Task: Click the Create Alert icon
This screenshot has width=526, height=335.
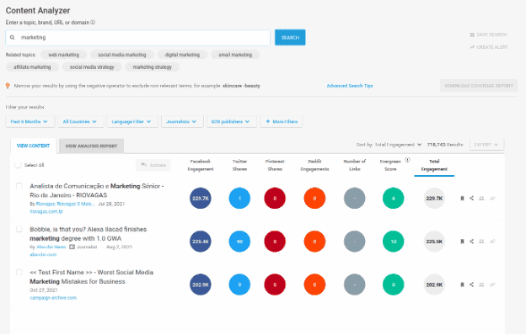Action: coord(472,47)
